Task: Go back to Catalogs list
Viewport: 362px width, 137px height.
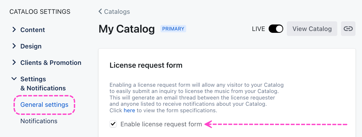Action: (117, 12)
